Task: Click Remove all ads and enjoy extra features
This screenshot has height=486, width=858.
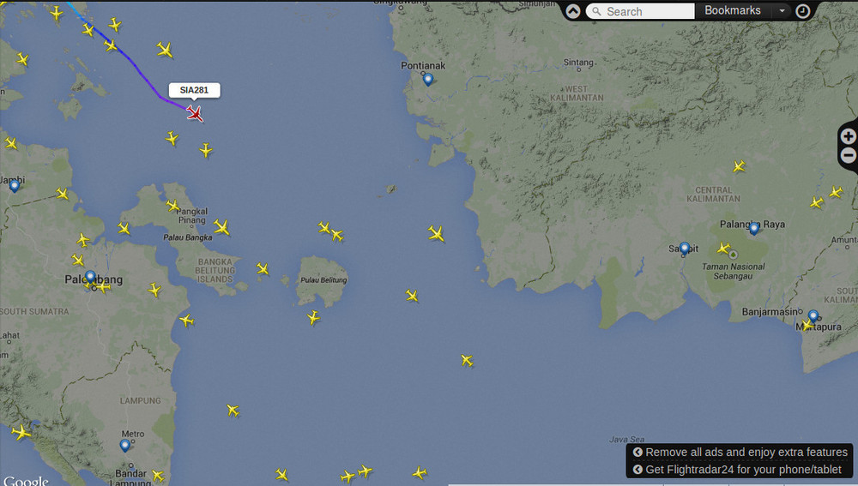Action: click(746, 453)
